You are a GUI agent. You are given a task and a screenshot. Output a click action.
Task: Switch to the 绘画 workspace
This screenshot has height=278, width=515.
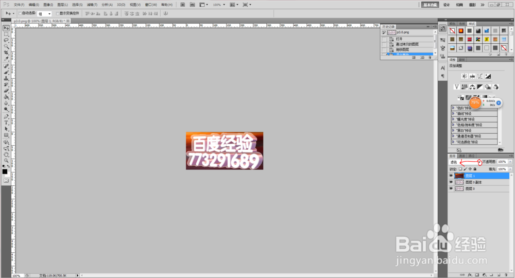point(459,5)
